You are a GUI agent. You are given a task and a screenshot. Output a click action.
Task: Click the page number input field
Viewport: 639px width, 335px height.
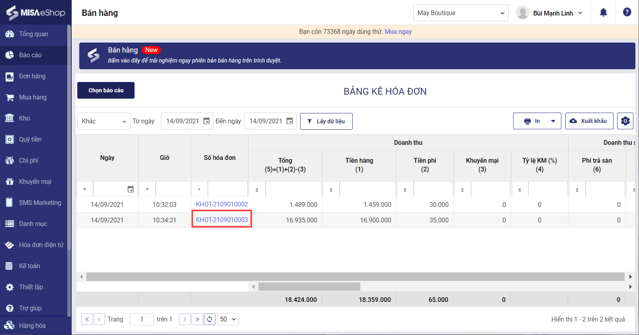[x=142, y=319]
